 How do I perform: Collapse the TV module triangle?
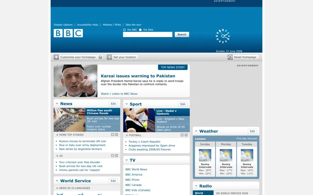(x=127, y=160)
